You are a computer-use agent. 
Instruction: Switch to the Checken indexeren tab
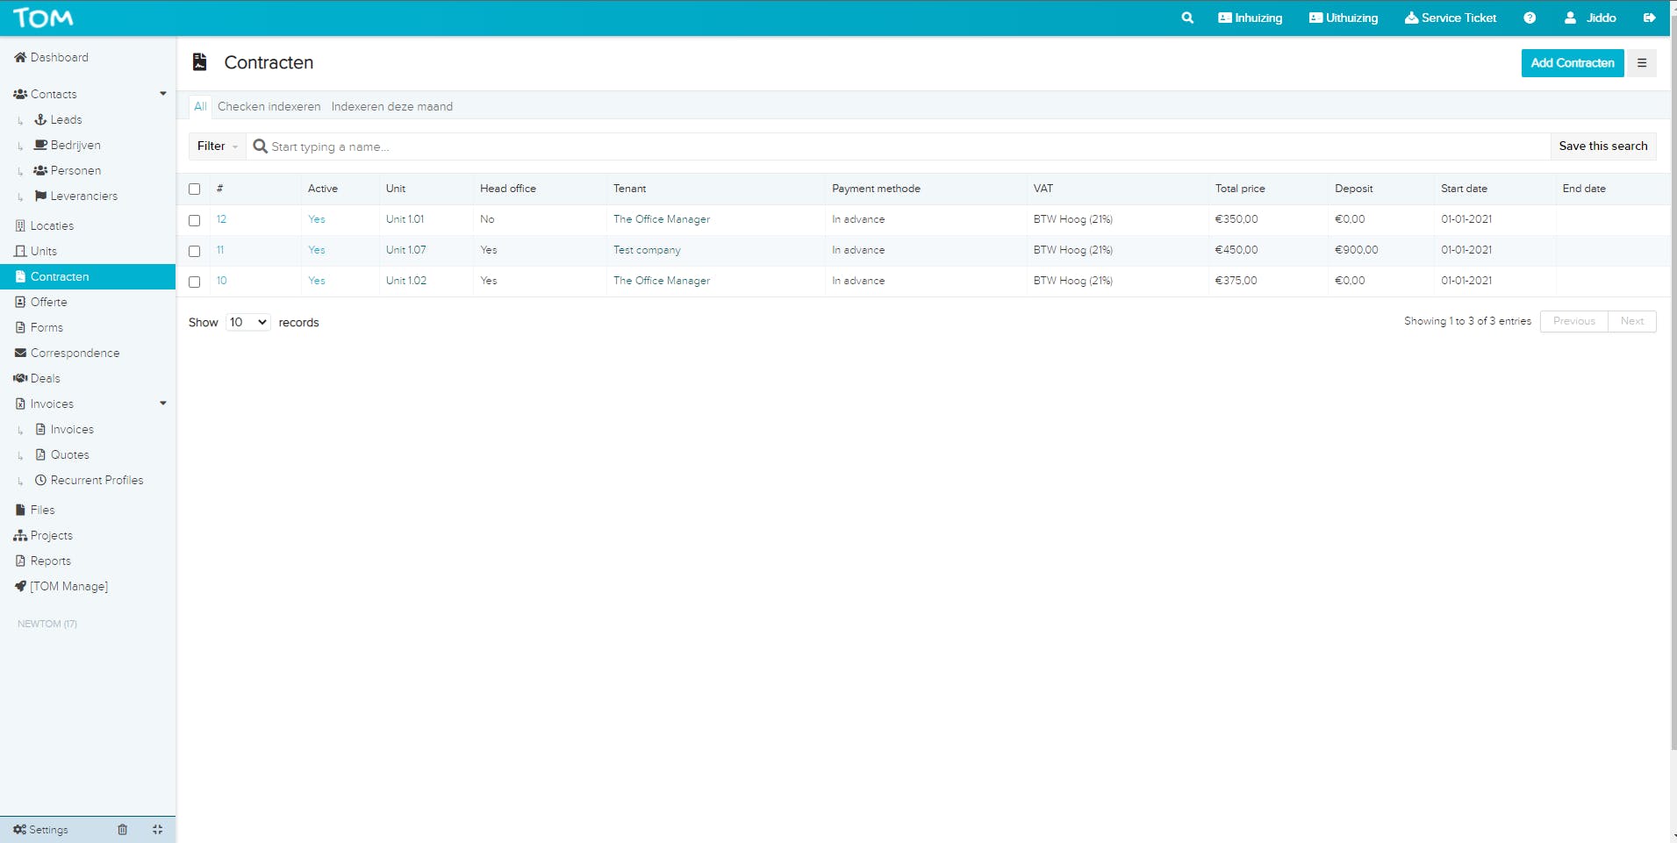pos(269,106)
